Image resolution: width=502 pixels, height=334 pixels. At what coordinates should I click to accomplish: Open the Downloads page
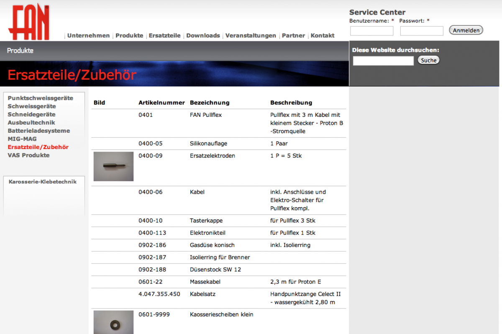point(203,35)
